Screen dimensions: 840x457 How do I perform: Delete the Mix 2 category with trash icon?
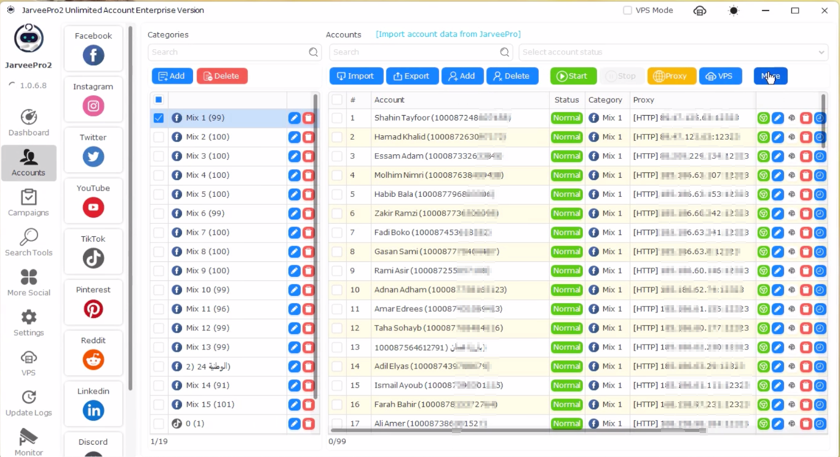coord(309,137)
